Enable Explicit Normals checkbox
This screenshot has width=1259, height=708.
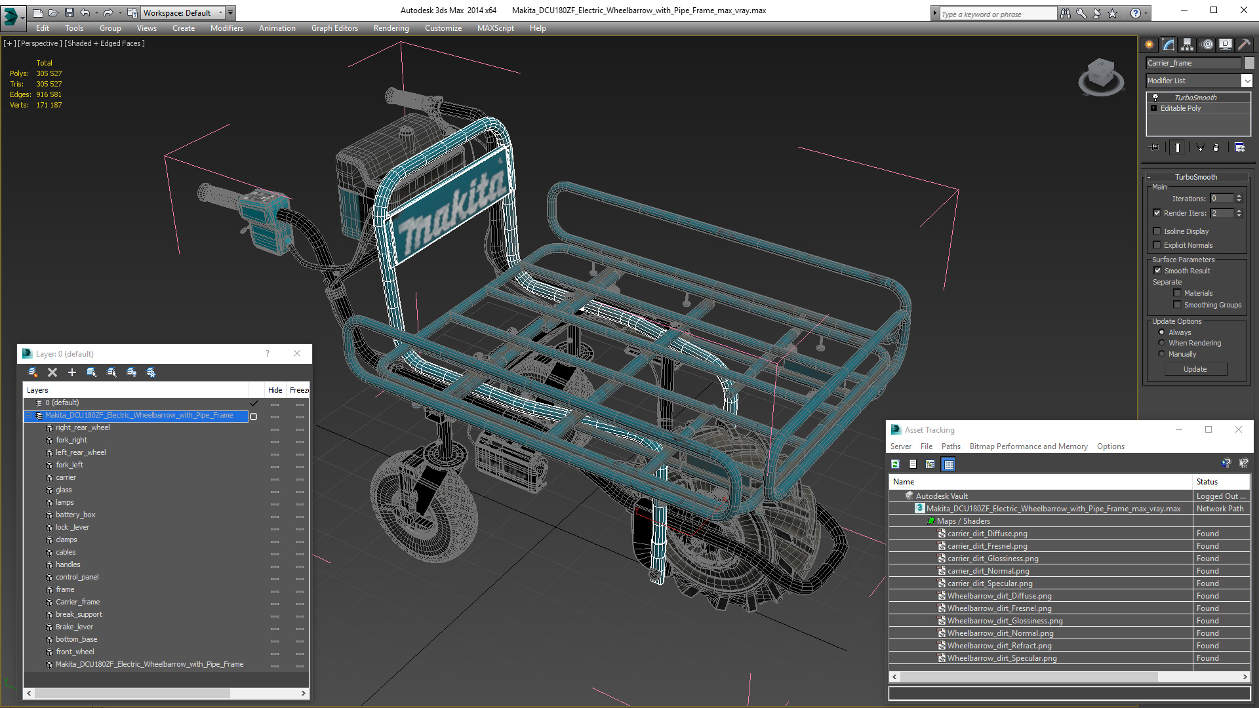pyautogui.click(x=1157, y=245)
